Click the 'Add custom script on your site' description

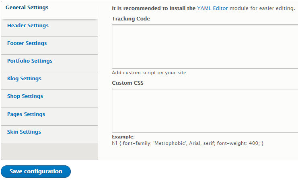click(150, 73)
